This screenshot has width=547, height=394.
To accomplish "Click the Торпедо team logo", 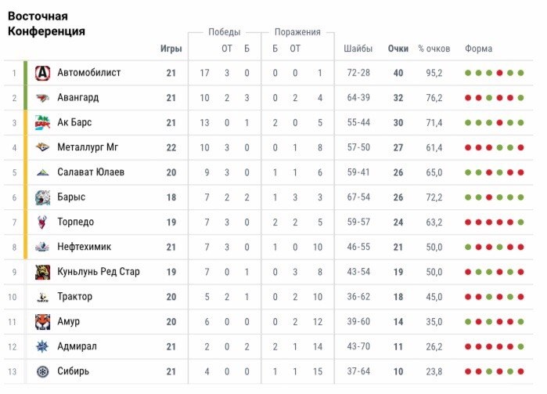I will (42, 222).
